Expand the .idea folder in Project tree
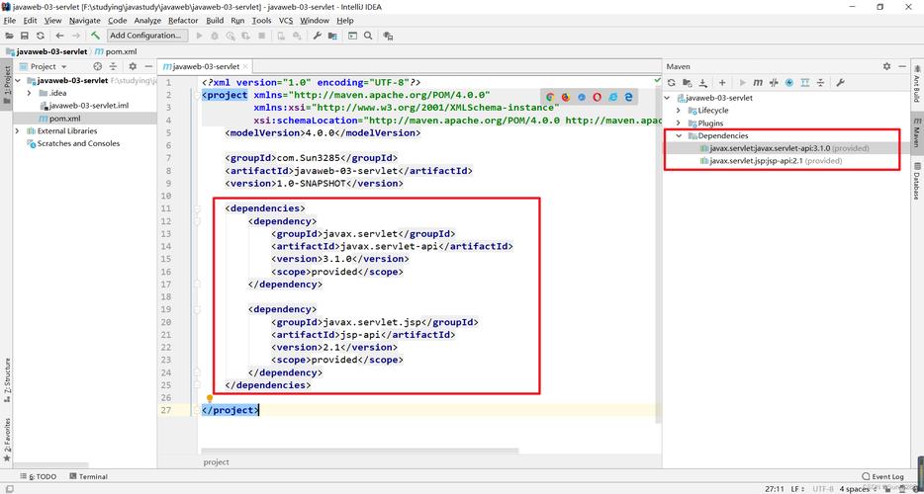Viewport: 924px width, 494px height. (x=29, y=93)
